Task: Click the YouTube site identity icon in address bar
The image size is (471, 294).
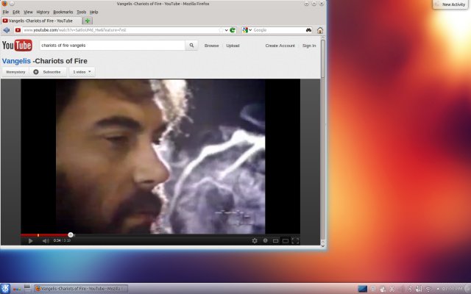Action: (18, 30)
